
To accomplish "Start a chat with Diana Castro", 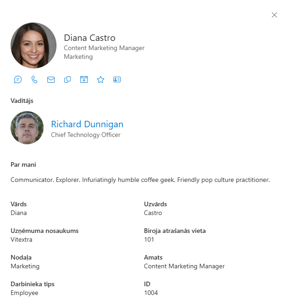I will point(18,79).
